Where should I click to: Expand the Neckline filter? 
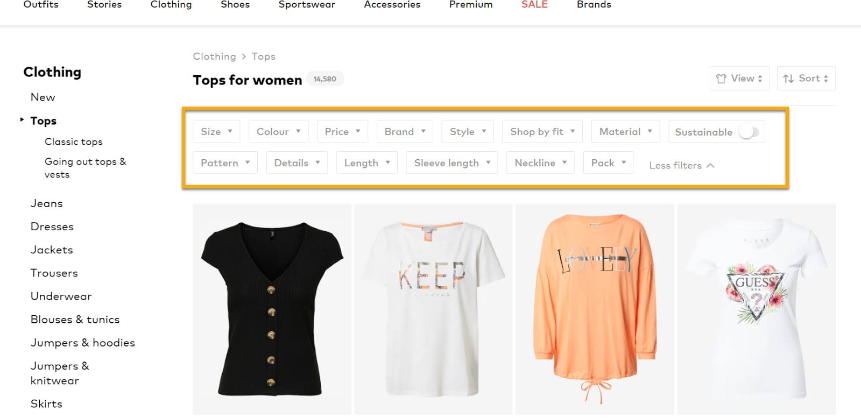click(540, 162)
